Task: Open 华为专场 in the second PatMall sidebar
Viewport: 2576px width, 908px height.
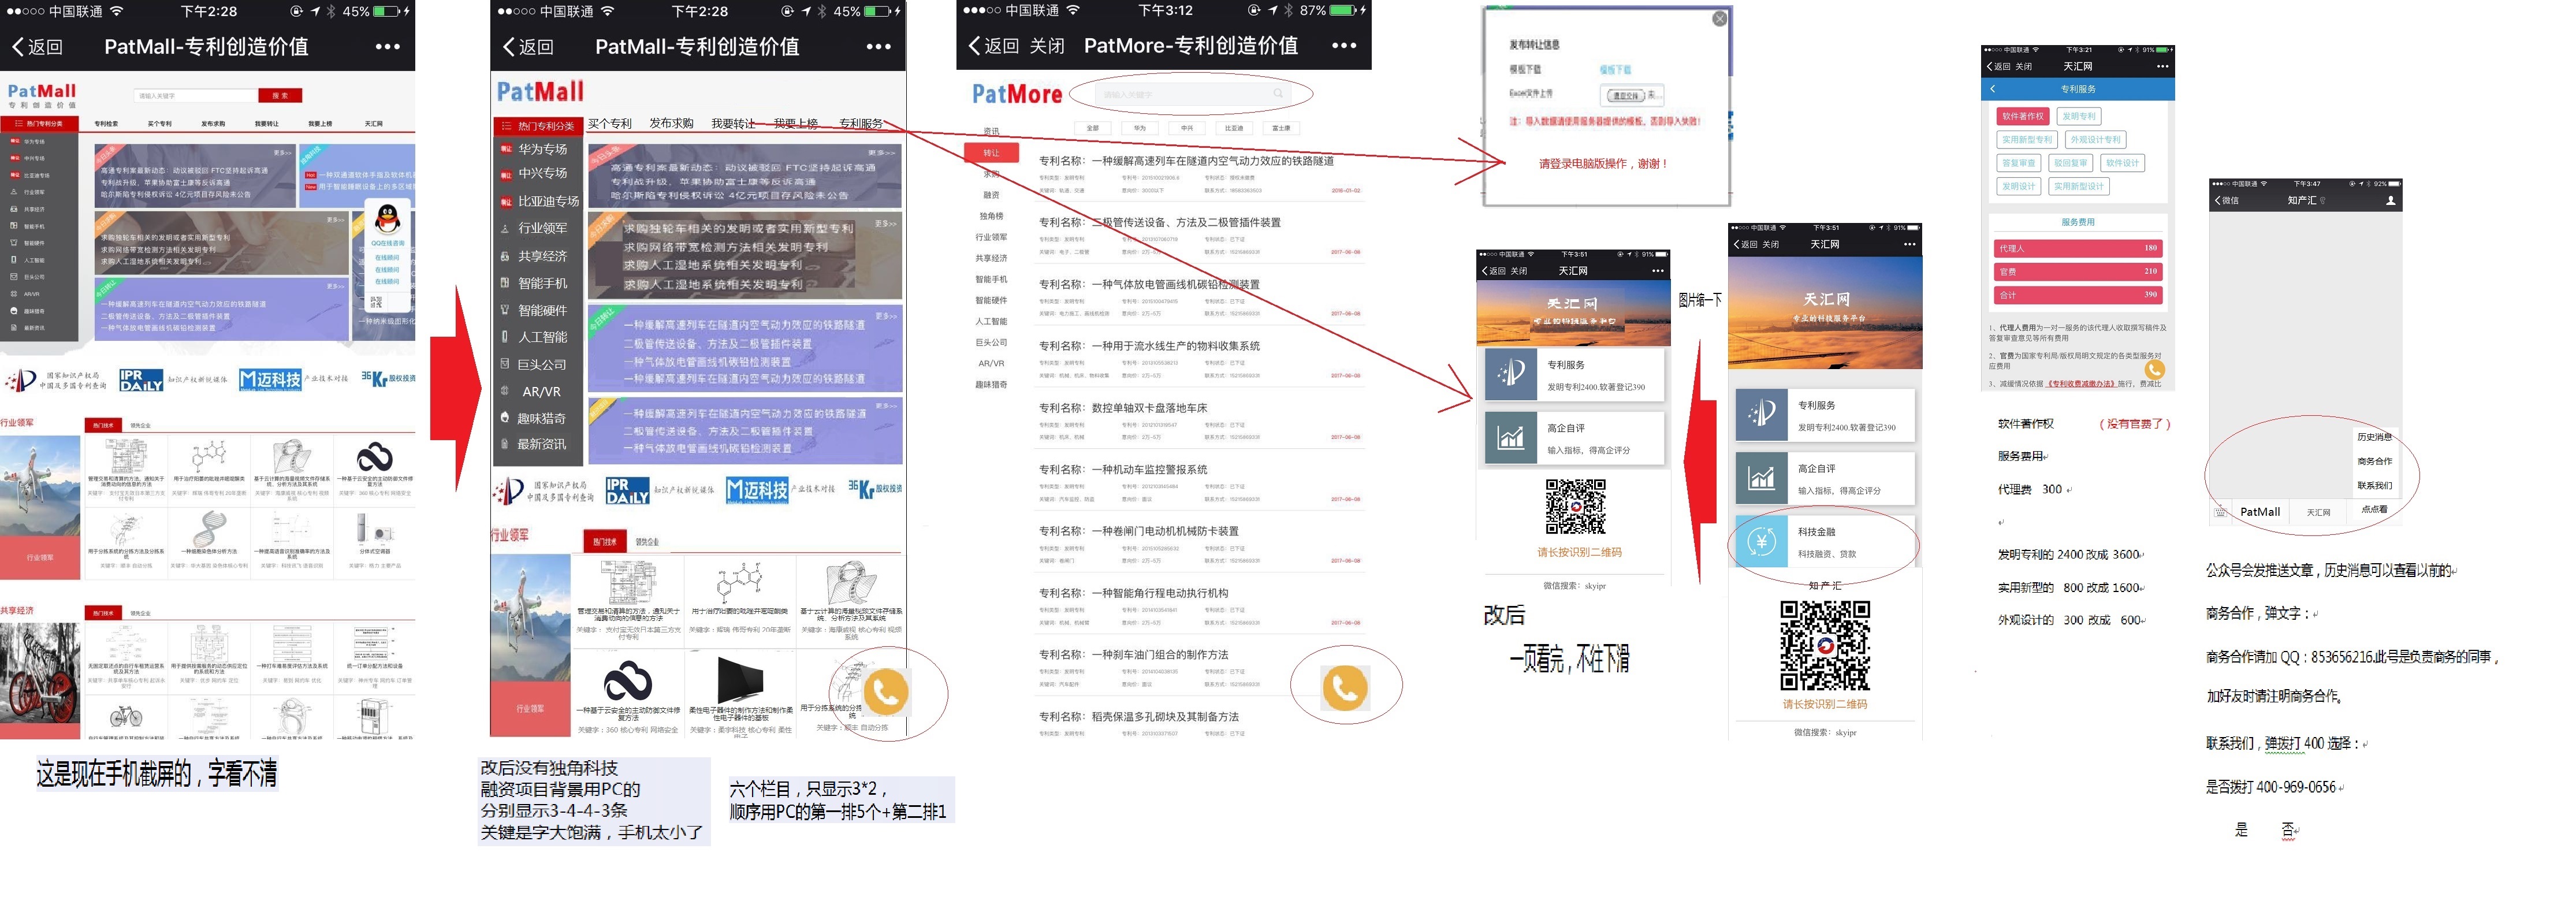Action: point(542,149)
